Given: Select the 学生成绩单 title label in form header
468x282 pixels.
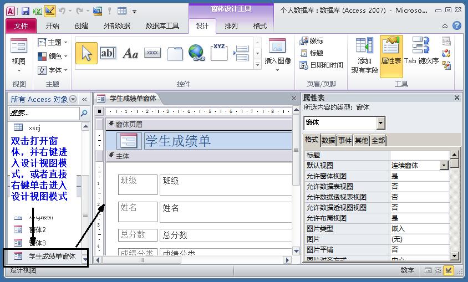Looking at the screenshot, I should [x=218, y=141].
